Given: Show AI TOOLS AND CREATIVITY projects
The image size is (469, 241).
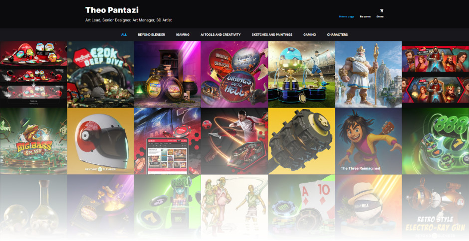Looking at the screenshot, I should click(x=221, y=35).
